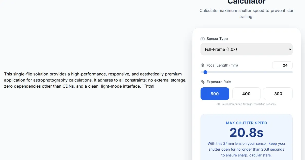Click the high-resolution sensors hint text
The width and height of the screenshot is (305, 160).
[x=246, y=104]
